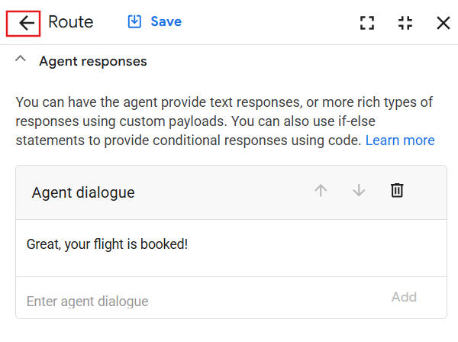Image resolution: width=458 pixels, height=342 pixels.
Task: Click the Agent responses section title
Action: (93, 61)
